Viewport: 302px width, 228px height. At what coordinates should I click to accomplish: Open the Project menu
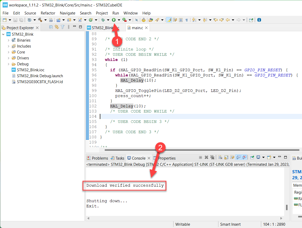point(102,13)
